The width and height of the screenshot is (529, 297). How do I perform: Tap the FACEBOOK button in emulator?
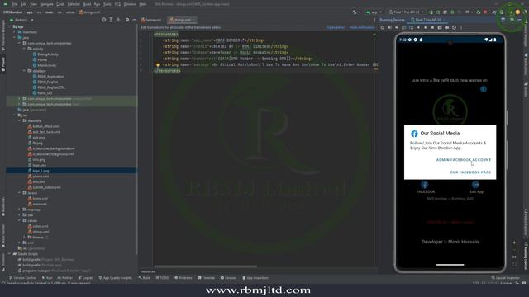pyautogui.click(x=425, y=187)
